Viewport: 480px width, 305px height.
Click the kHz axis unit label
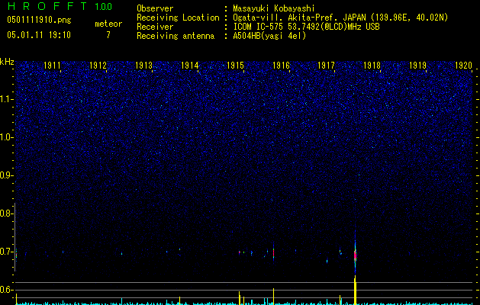(x=7, y=62)
